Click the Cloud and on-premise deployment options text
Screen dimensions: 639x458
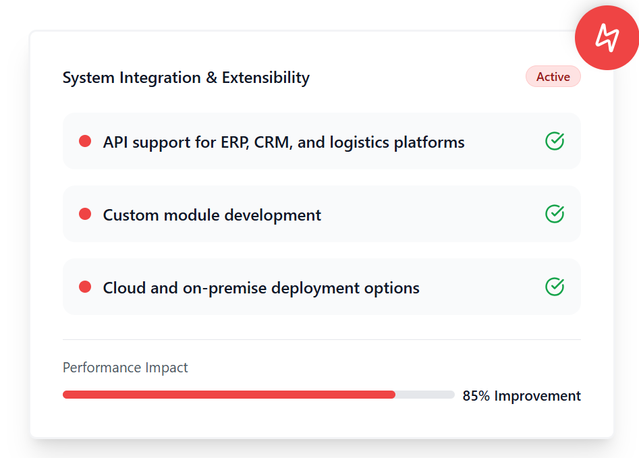261,288
